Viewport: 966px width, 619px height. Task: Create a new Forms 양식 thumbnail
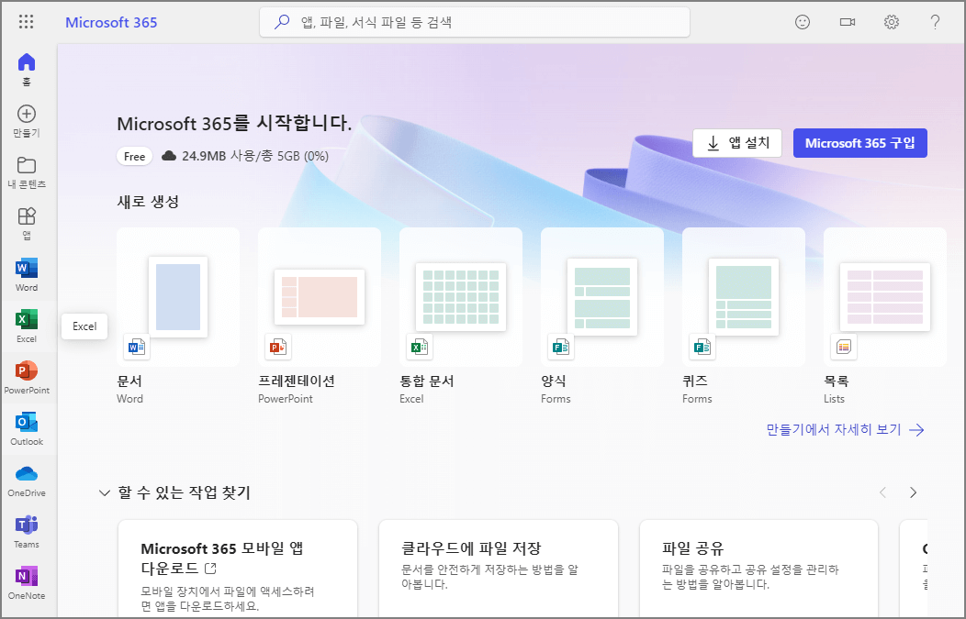click(601, 297)
